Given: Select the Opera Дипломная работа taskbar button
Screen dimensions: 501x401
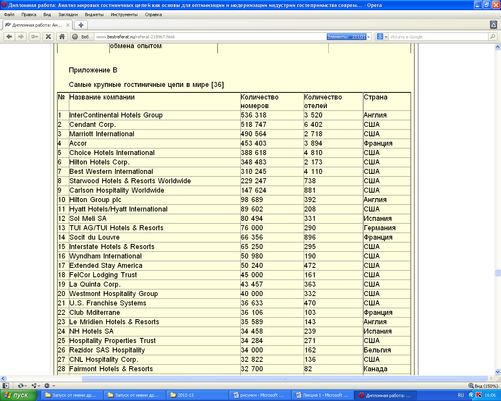Looking at the screenshot, I should pos(386,395).
